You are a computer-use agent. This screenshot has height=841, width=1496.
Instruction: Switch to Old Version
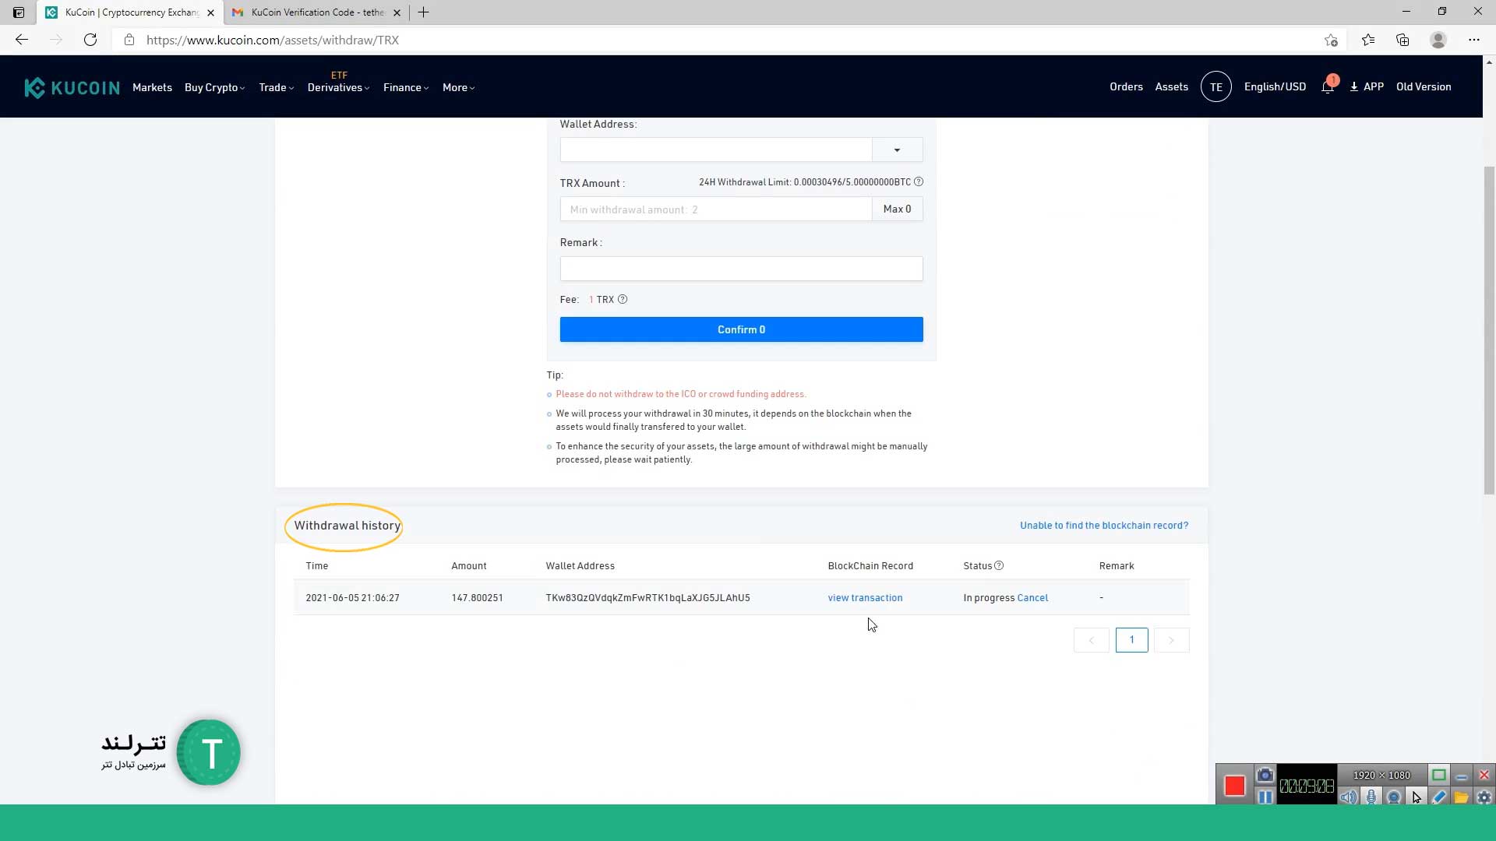coord(1423,86)
